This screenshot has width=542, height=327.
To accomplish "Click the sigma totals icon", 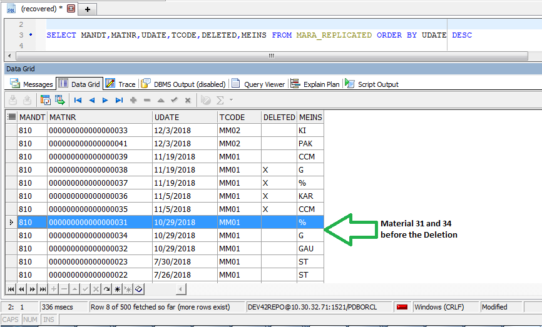I will click(x=220, y=100).
